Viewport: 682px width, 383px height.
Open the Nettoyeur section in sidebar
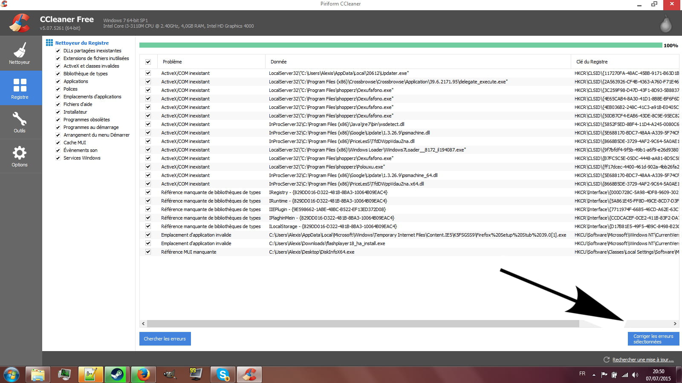[x=20, y=53]
